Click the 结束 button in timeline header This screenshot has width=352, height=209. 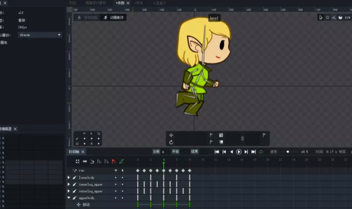[194, 152]
